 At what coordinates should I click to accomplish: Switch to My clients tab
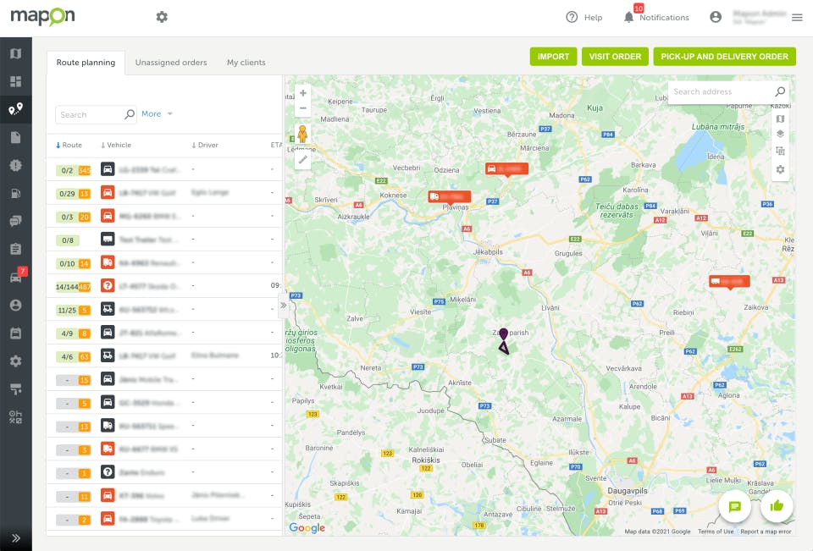[246, 63]
